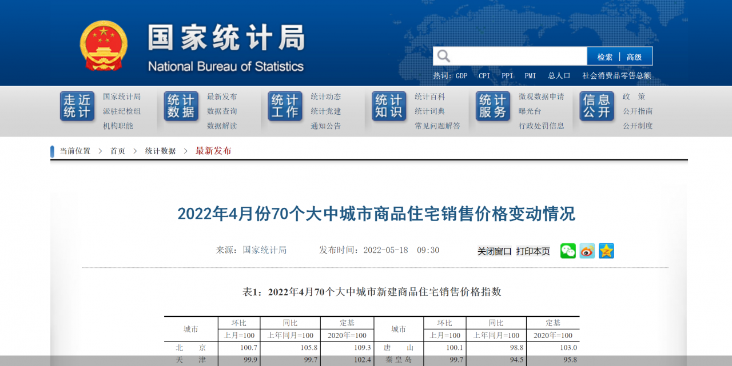Select hot keyword GDP
The image size is (732, 366).
[462, 75]
